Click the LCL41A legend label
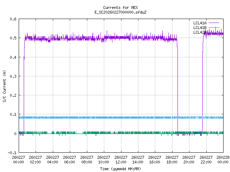230x172 pixels. click(x=199, y=23)
